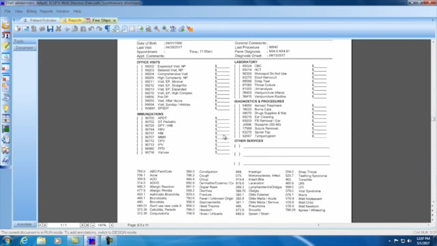Viewport: 437px width, 246px height.
Task: Click zoom increase arrow after 140%
Action: [x=111, y=225]
